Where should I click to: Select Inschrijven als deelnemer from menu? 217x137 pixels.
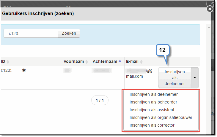pyautogui.click(x=154, y=95)
